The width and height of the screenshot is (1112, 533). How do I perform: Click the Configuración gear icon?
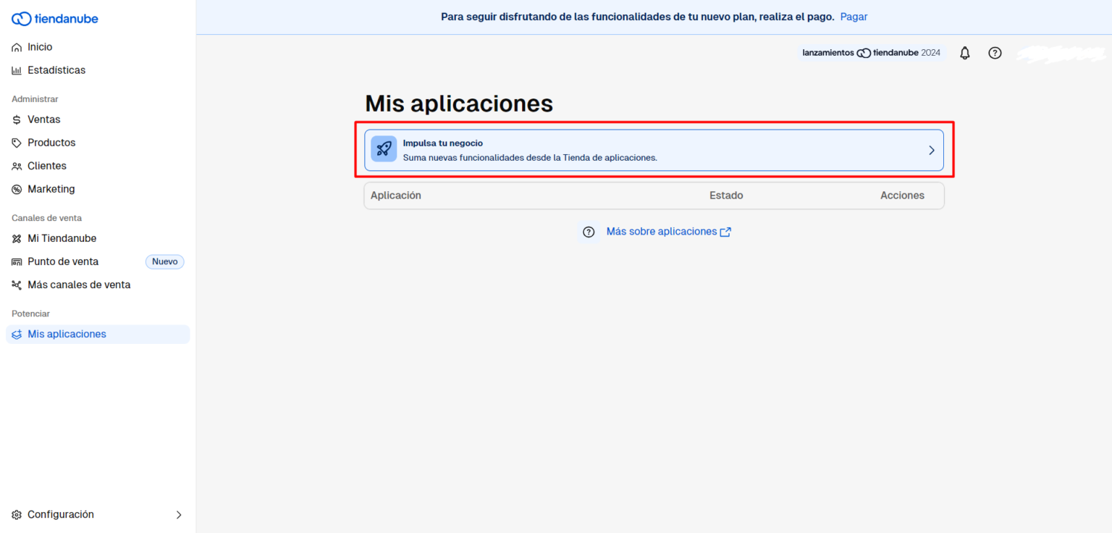click(x=16, y=514)
